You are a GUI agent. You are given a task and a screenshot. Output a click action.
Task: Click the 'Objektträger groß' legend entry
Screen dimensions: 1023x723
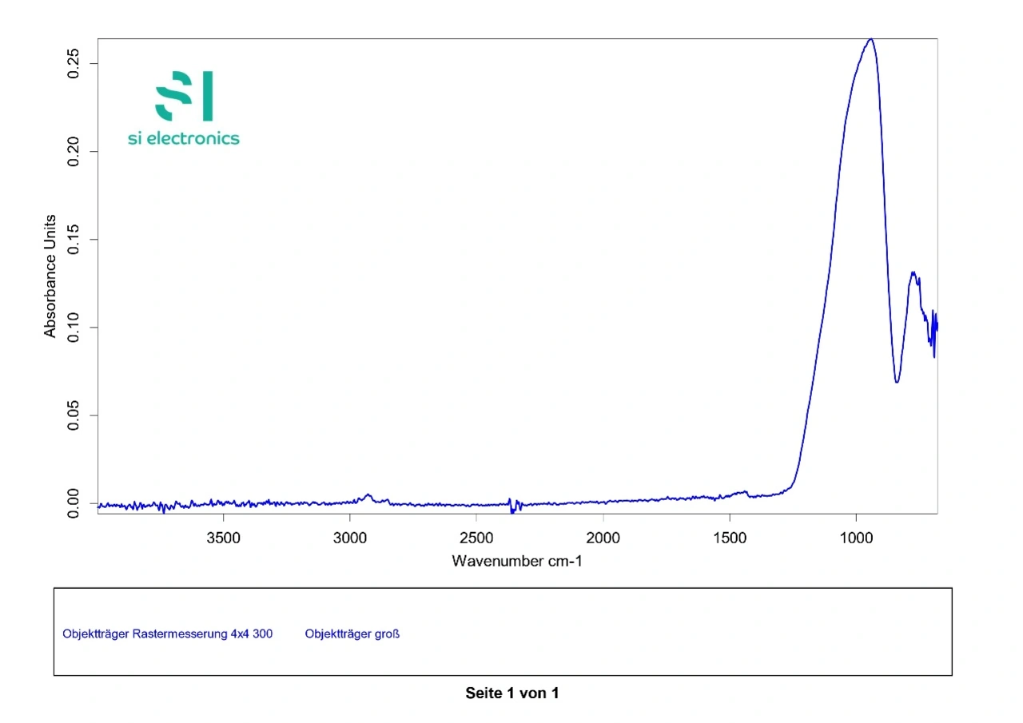352,634
